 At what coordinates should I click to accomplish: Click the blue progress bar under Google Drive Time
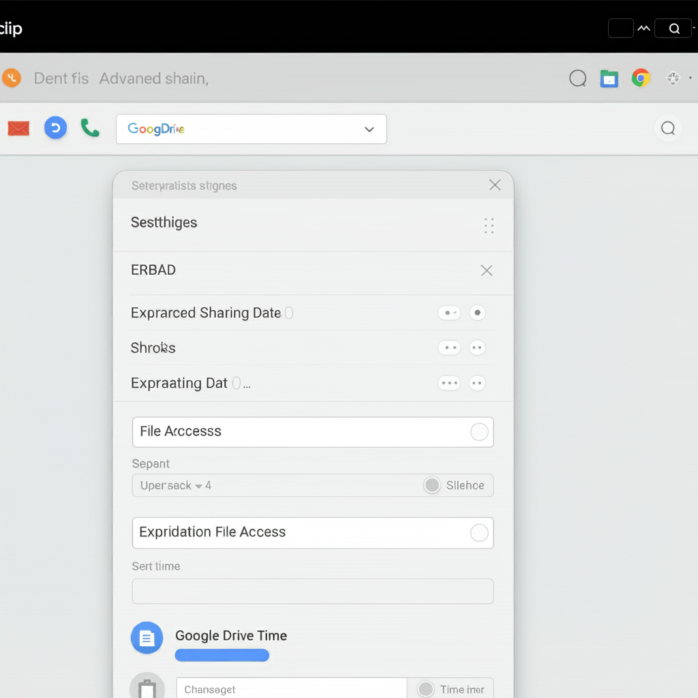[222, 655]
